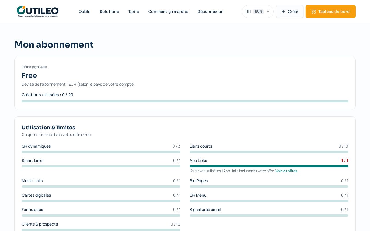Open Comment ça marche
370x231 pixels.
tap(168, 12)
